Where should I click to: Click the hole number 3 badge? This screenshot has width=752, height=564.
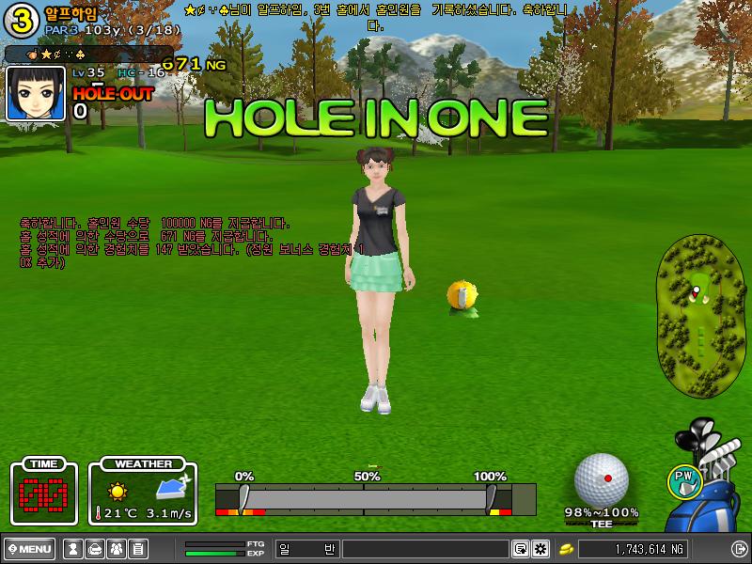[21, 20]
